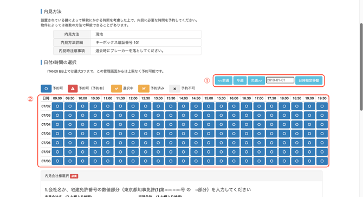Select 07/03 slot at 09:30
Screen dimensions: 363x197
pos(70,115)
